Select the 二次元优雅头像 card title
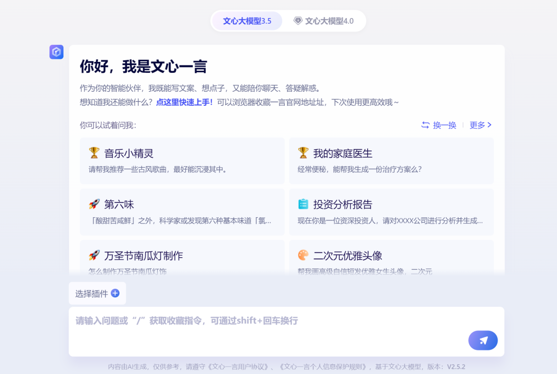The width and height of the screenshot is (557, 374). 348,256
